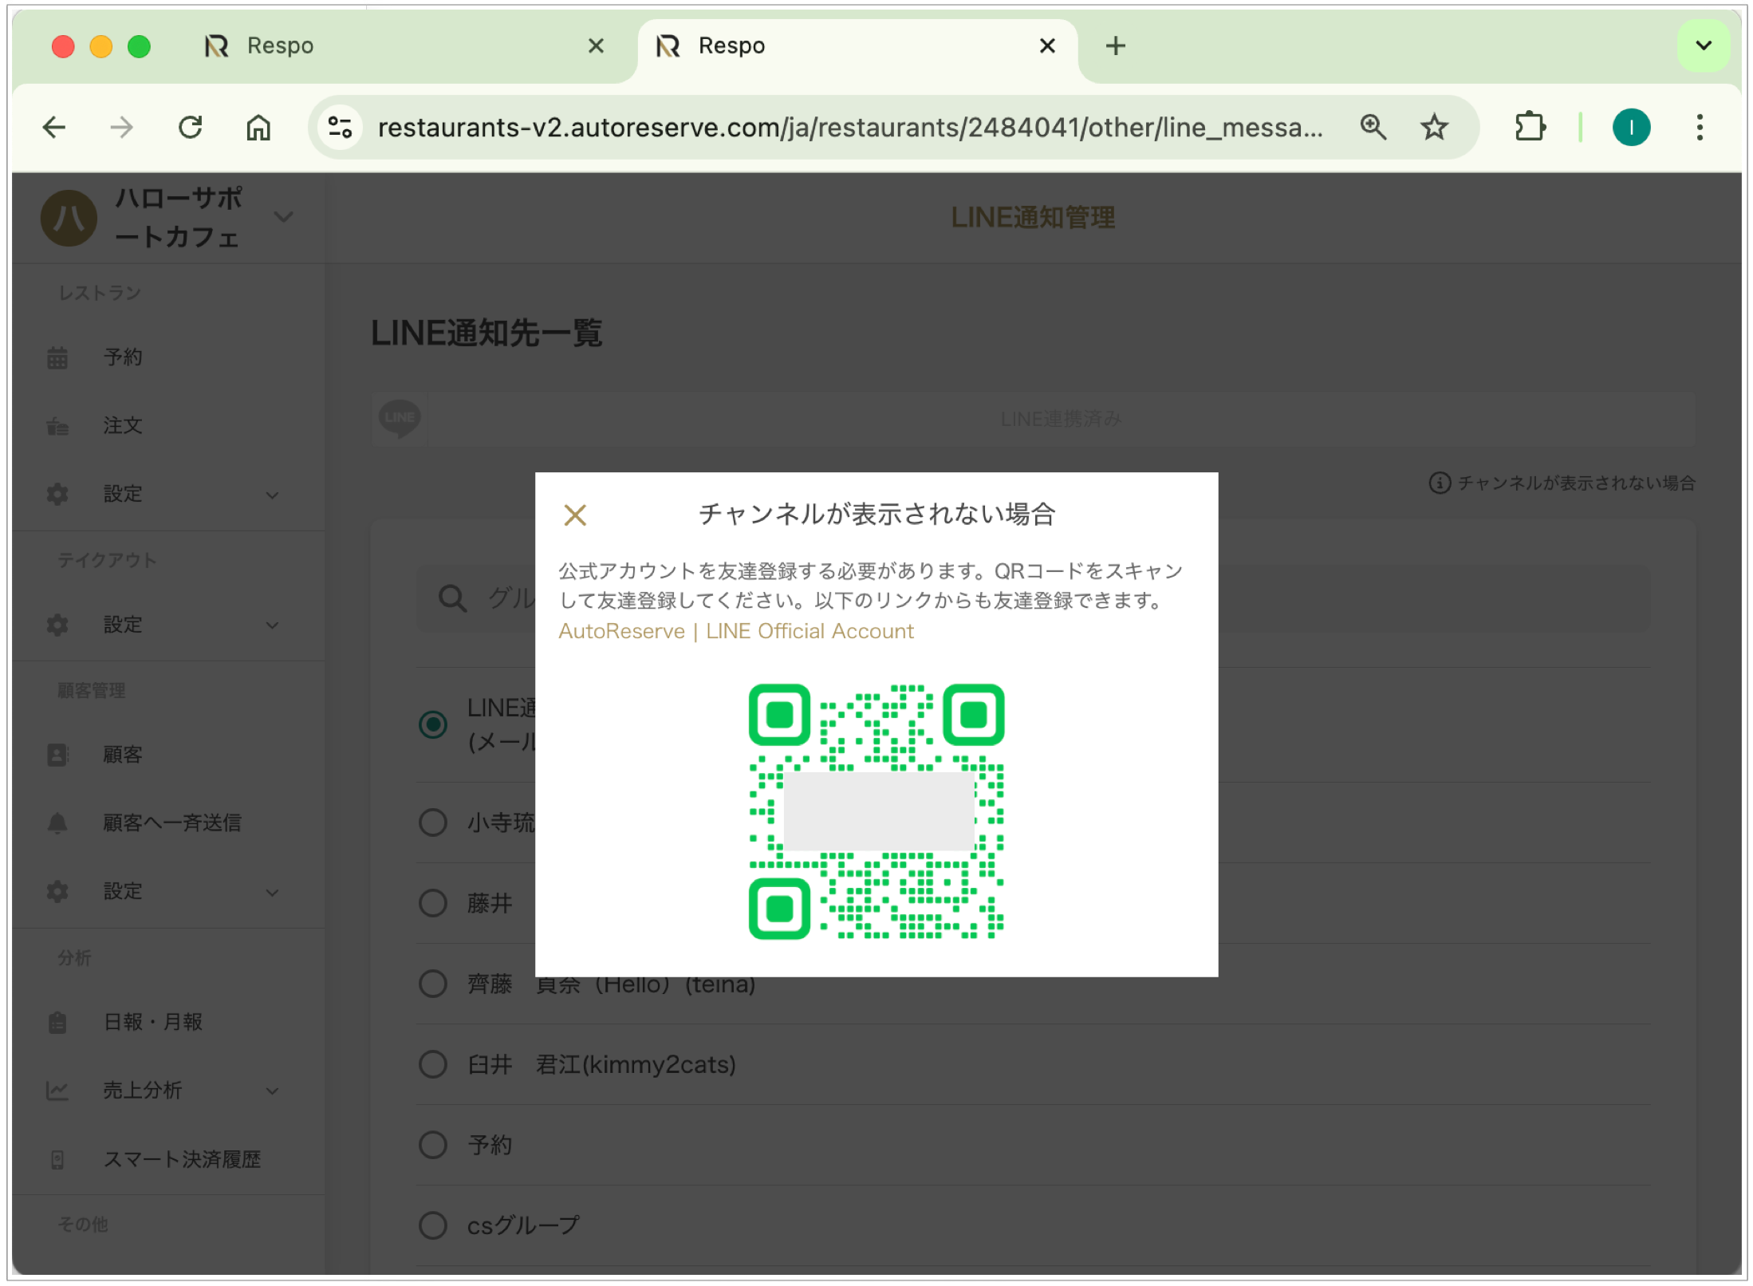Expand the 売上分析 chevron
Image resolution: width=1753 pixels, height=1286 pixels.
click(x=272, y=1091)
